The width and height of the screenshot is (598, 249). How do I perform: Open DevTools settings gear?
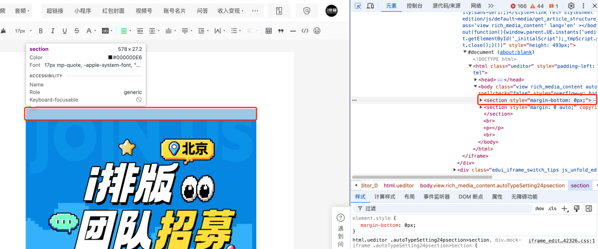pyautogui.click(x=571, y=6)
